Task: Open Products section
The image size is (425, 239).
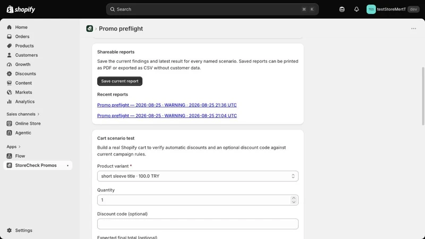Action: click(x=24, y=46)
